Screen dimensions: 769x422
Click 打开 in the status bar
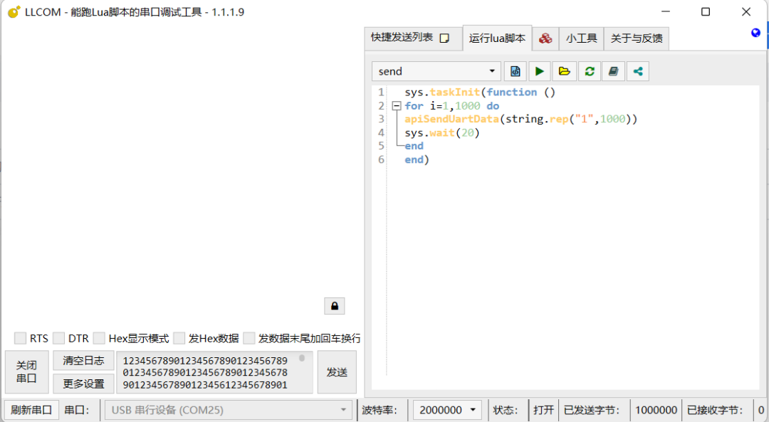coord(543,410)
